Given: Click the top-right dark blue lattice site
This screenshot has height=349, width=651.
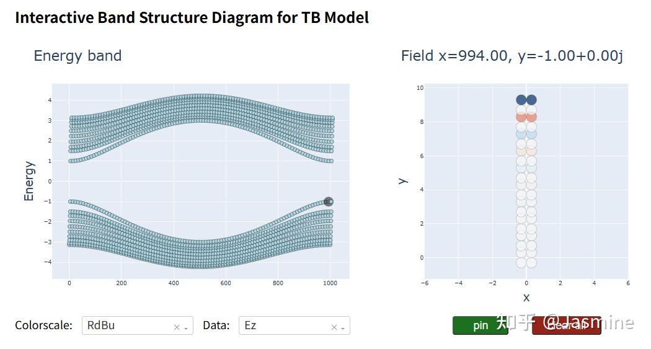Looking at the screenshot, I should click(x=531, y=100).
